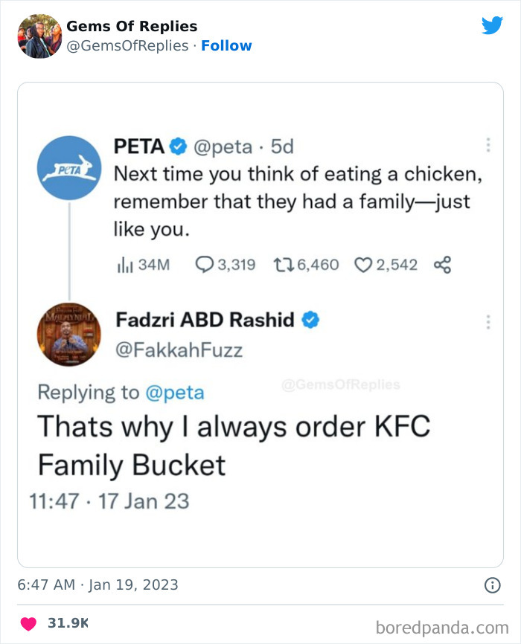Click the Follow button for Gems Of Replies
The image size is (521, 644).
coord(227,45)
